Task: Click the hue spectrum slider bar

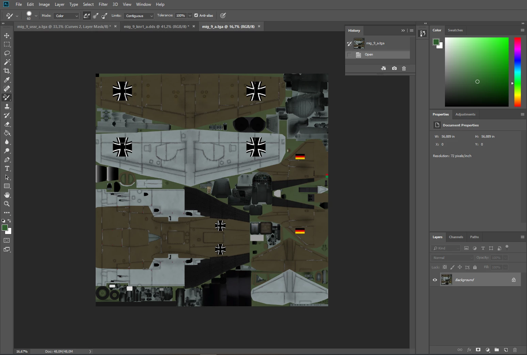Action: click(x=517, y=72)
